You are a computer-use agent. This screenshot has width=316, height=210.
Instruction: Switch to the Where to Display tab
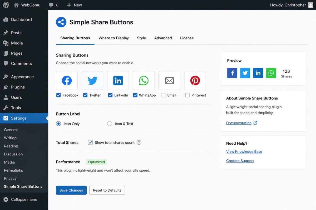[114, 38]
